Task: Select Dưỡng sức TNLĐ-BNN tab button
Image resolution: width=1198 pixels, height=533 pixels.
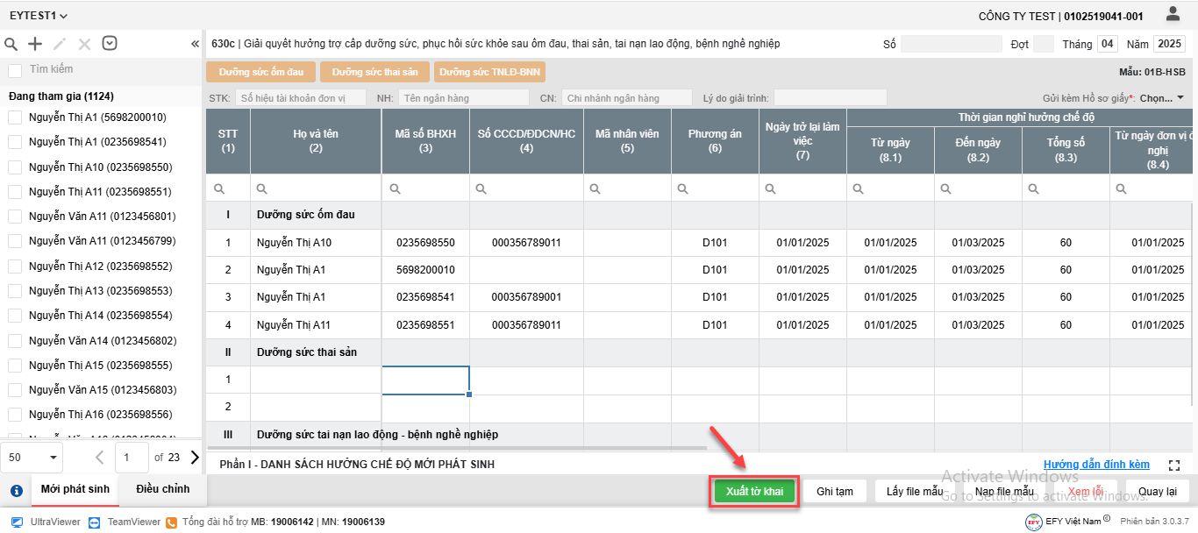Action: pos(490,72)
